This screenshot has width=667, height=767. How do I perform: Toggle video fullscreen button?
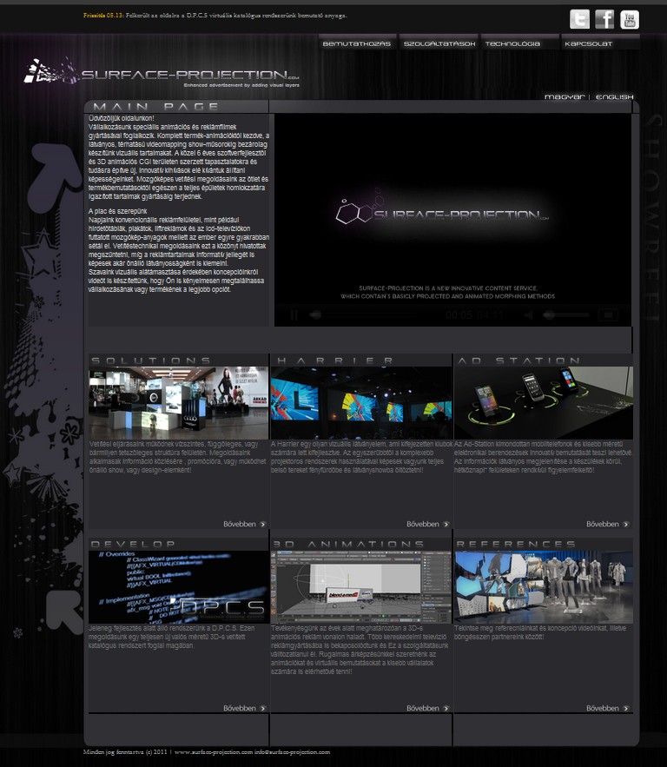608,315
